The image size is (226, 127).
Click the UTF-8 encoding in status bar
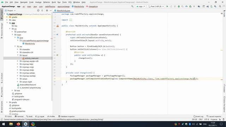click(207, 120)
